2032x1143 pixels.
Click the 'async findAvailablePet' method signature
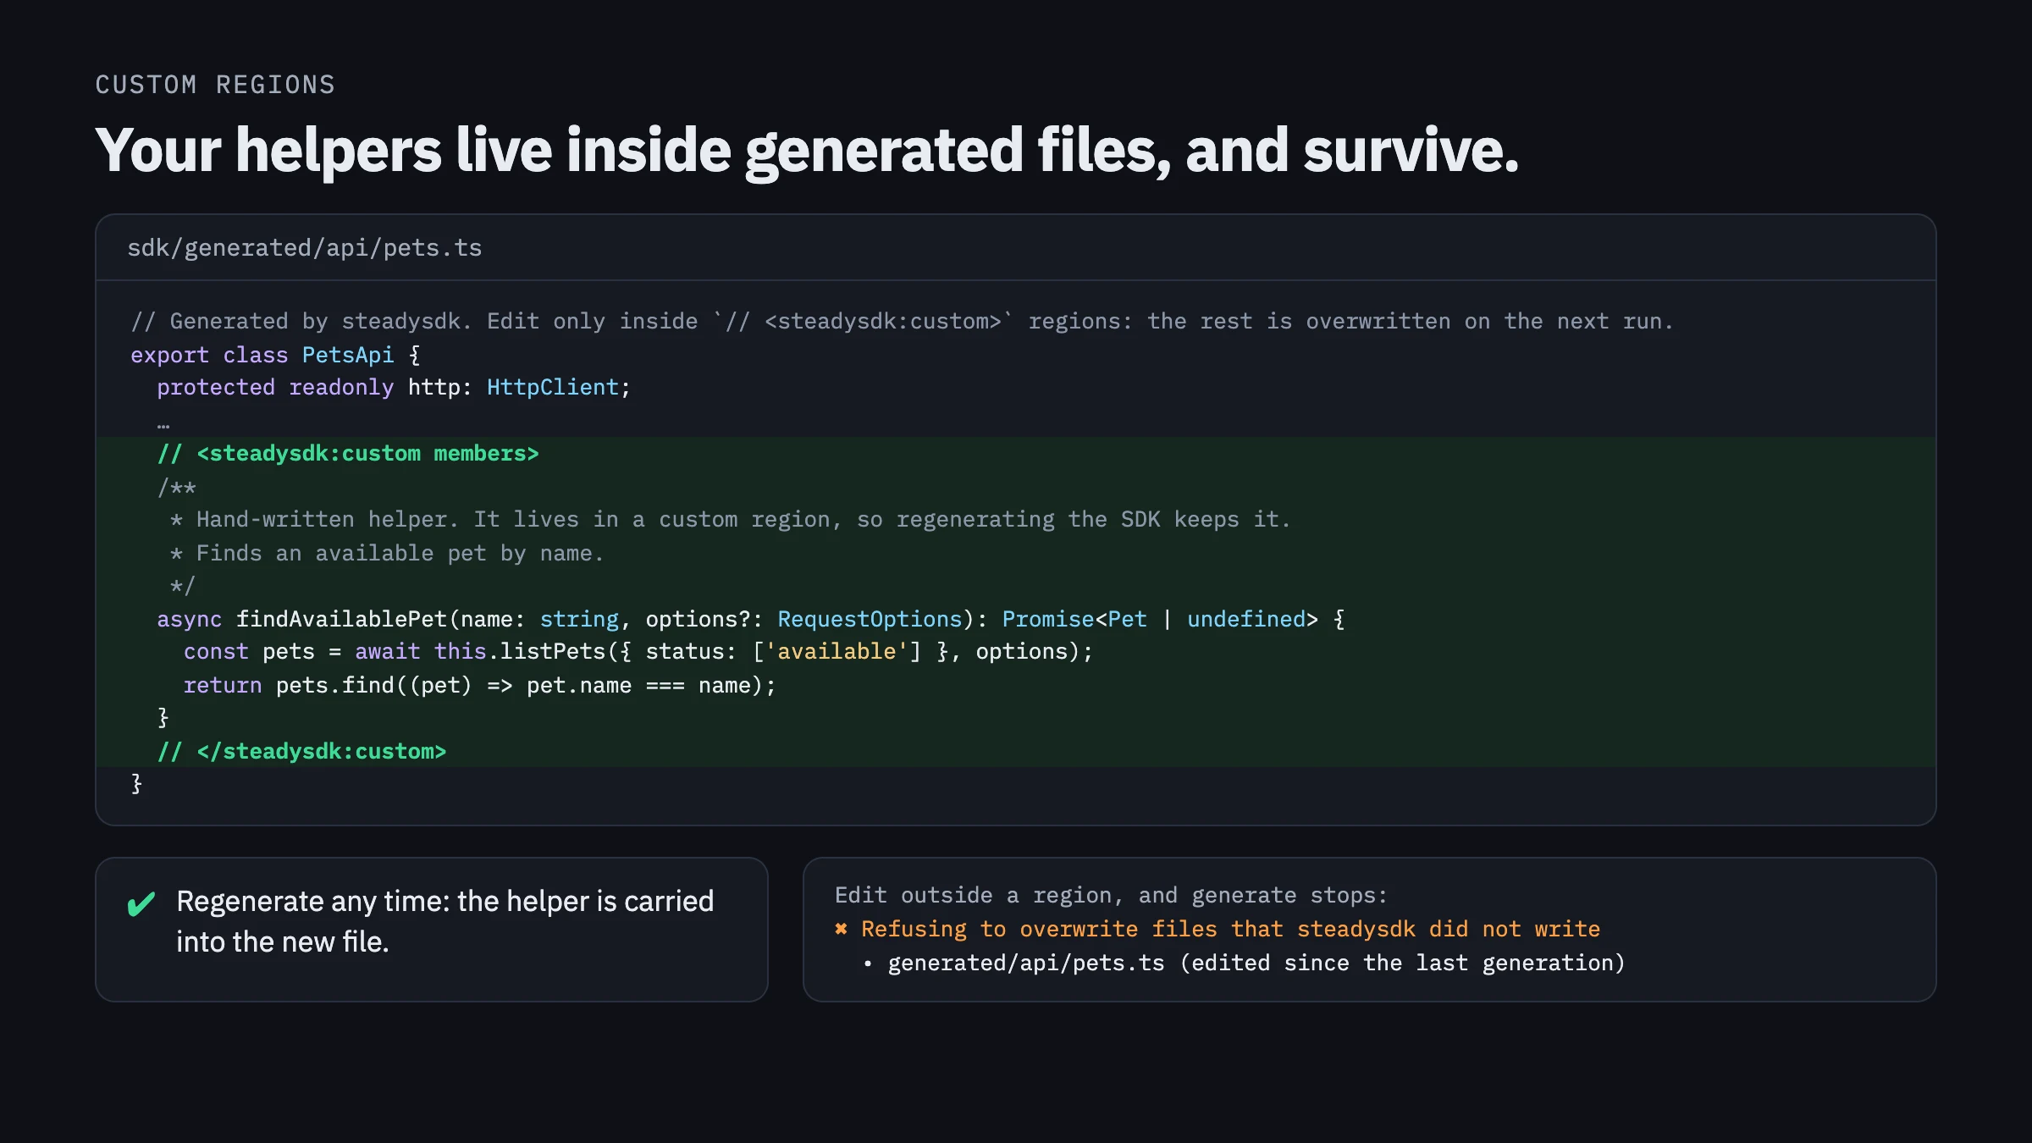point(751,619)
